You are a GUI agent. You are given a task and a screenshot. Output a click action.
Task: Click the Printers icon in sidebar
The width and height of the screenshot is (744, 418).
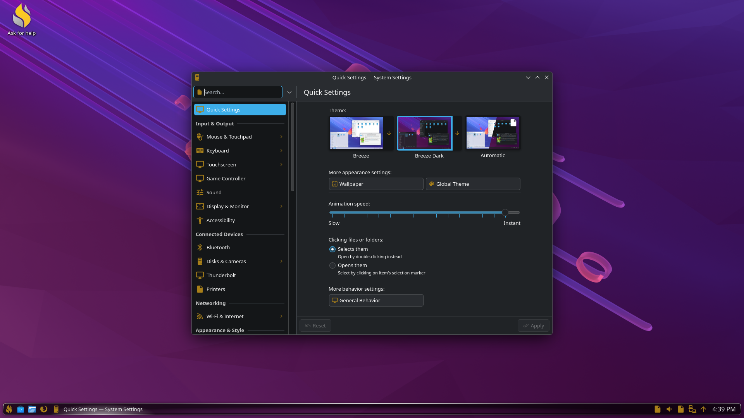click(x=200, y=289)
